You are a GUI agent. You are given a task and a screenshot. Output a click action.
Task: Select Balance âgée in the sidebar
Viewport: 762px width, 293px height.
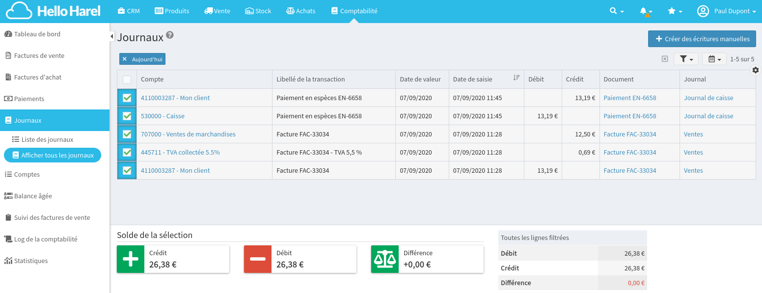tap(33, 196)
